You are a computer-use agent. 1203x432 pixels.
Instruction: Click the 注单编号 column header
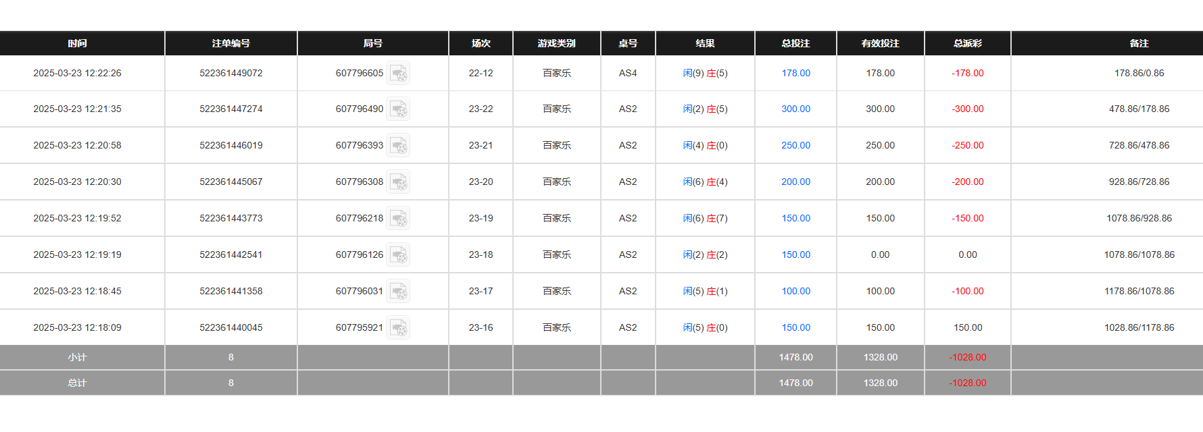click(230, 43)
